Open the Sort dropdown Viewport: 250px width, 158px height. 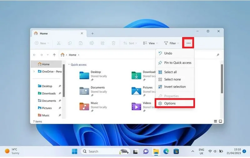pos(130,43)
